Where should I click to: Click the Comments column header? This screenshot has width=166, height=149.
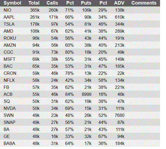[144, 3]
